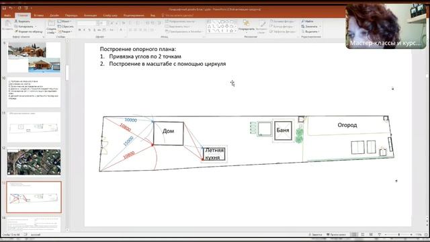Open Контур фигуры dropdown
The width and height of the screenshot is (430, 242).
point(282,26)
